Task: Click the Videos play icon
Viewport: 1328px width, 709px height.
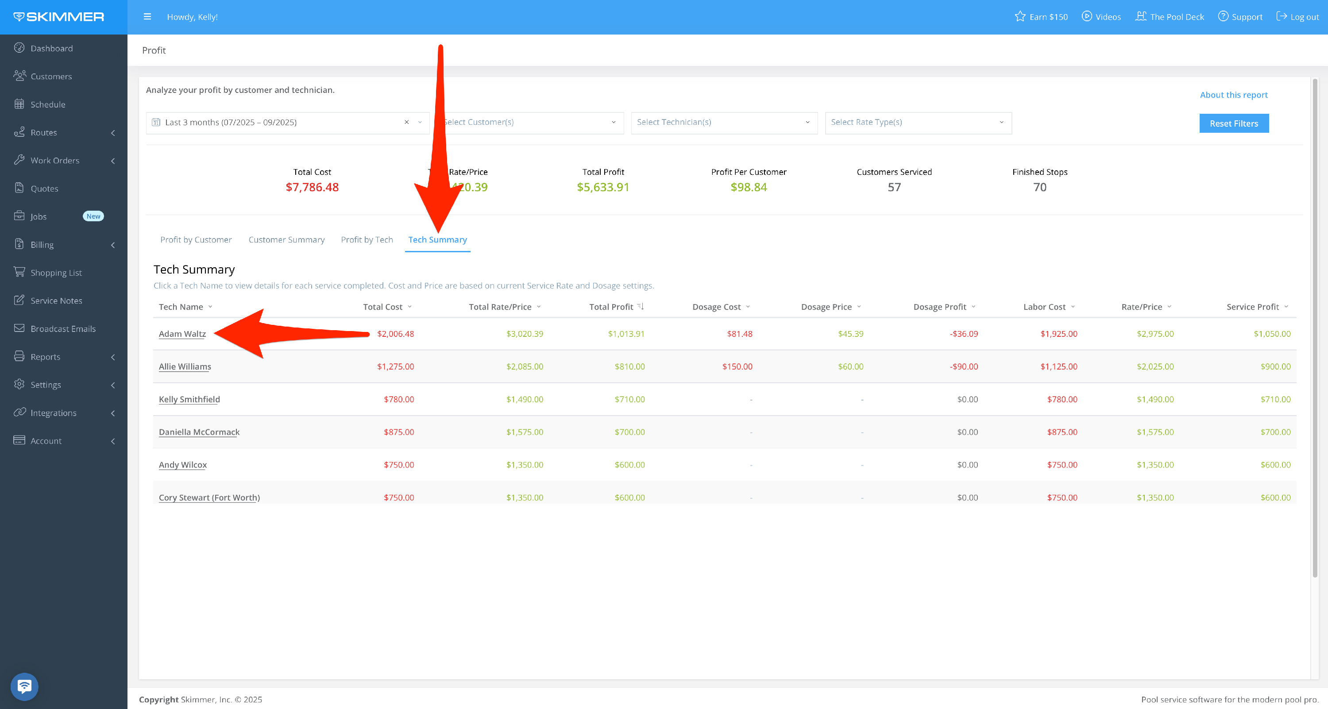Action: coord(1086,16)
